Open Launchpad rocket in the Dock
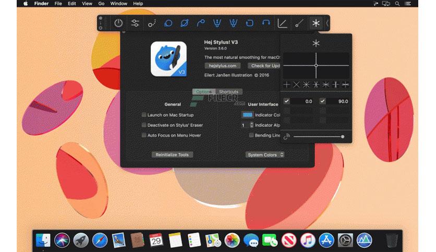Screen dimensions: 436x252 coord(81,240)
